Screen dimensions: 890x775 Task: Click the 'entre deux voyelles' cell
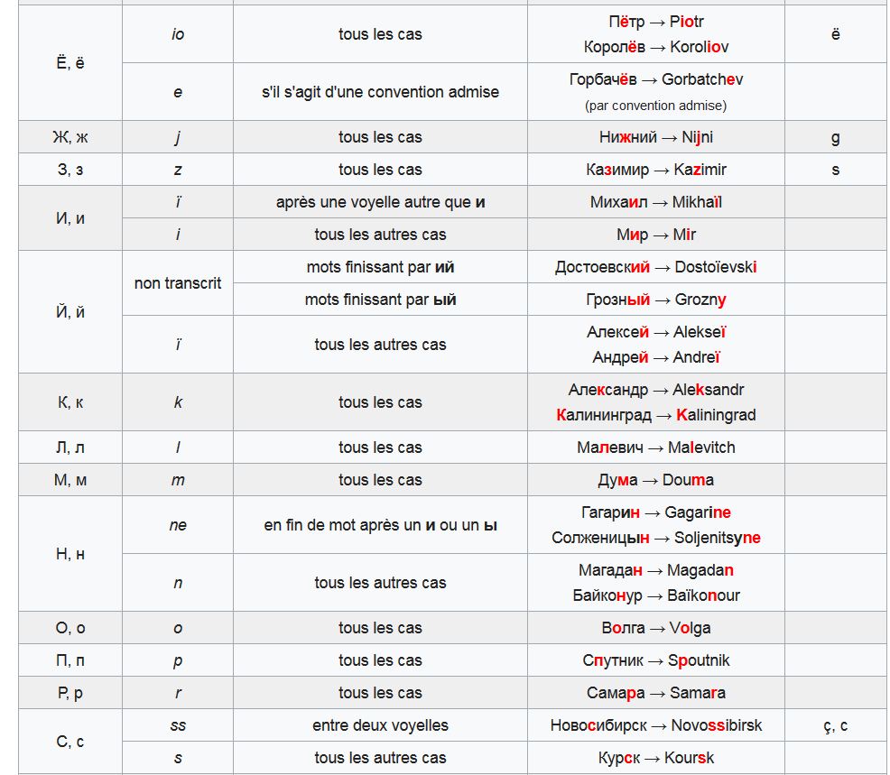(380, 725)
